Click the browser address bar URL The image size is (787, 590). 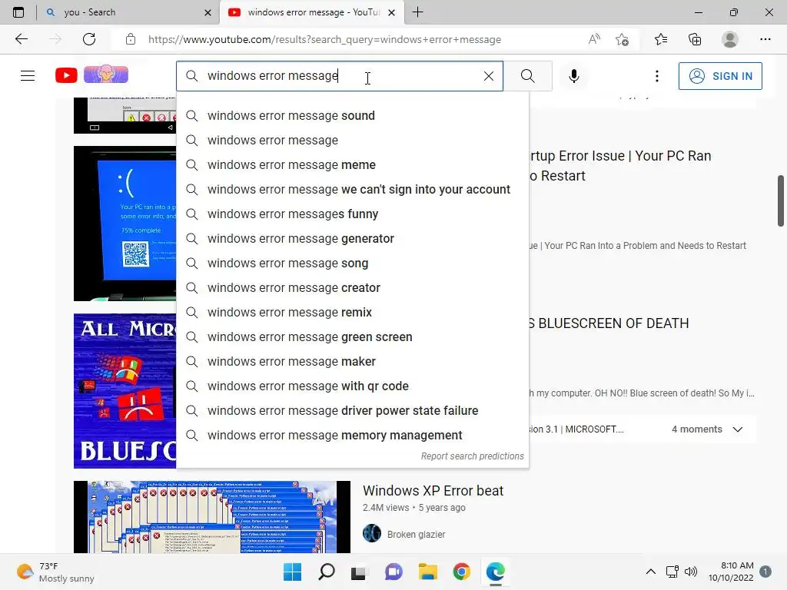tap(324, 39)
